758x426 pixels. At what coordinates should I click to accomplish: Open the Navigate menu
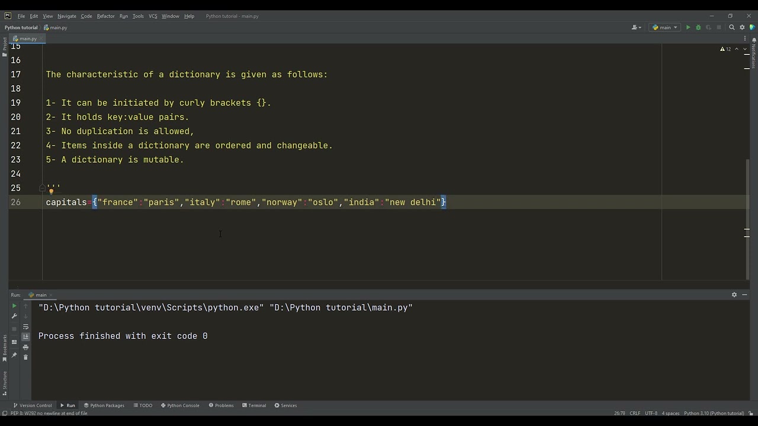(x=67, y=16)
